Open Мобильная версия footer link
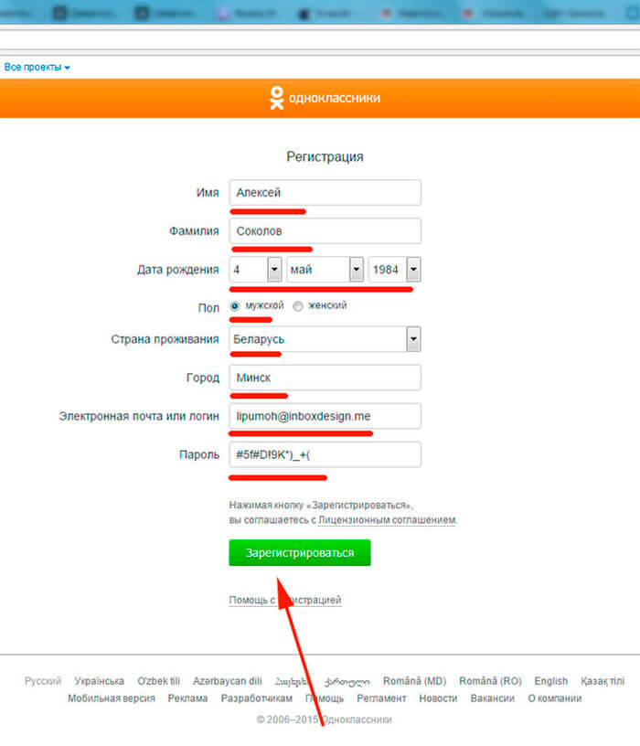The image size is (640, 746). tap(112, 698)
